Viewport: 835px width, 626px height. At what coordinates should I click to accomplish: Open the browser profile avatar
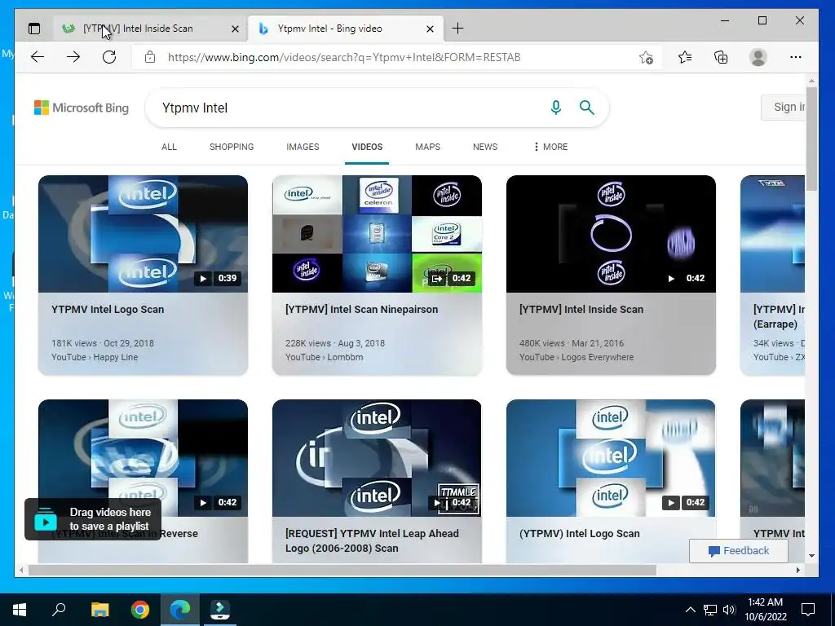(x=758, y=57)
